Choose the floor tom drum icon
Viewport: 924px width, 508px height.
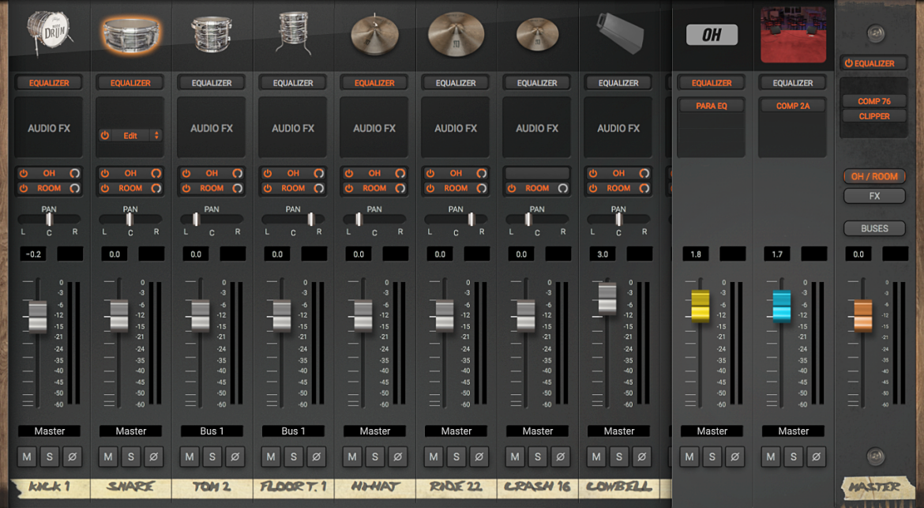pos(292,32)
